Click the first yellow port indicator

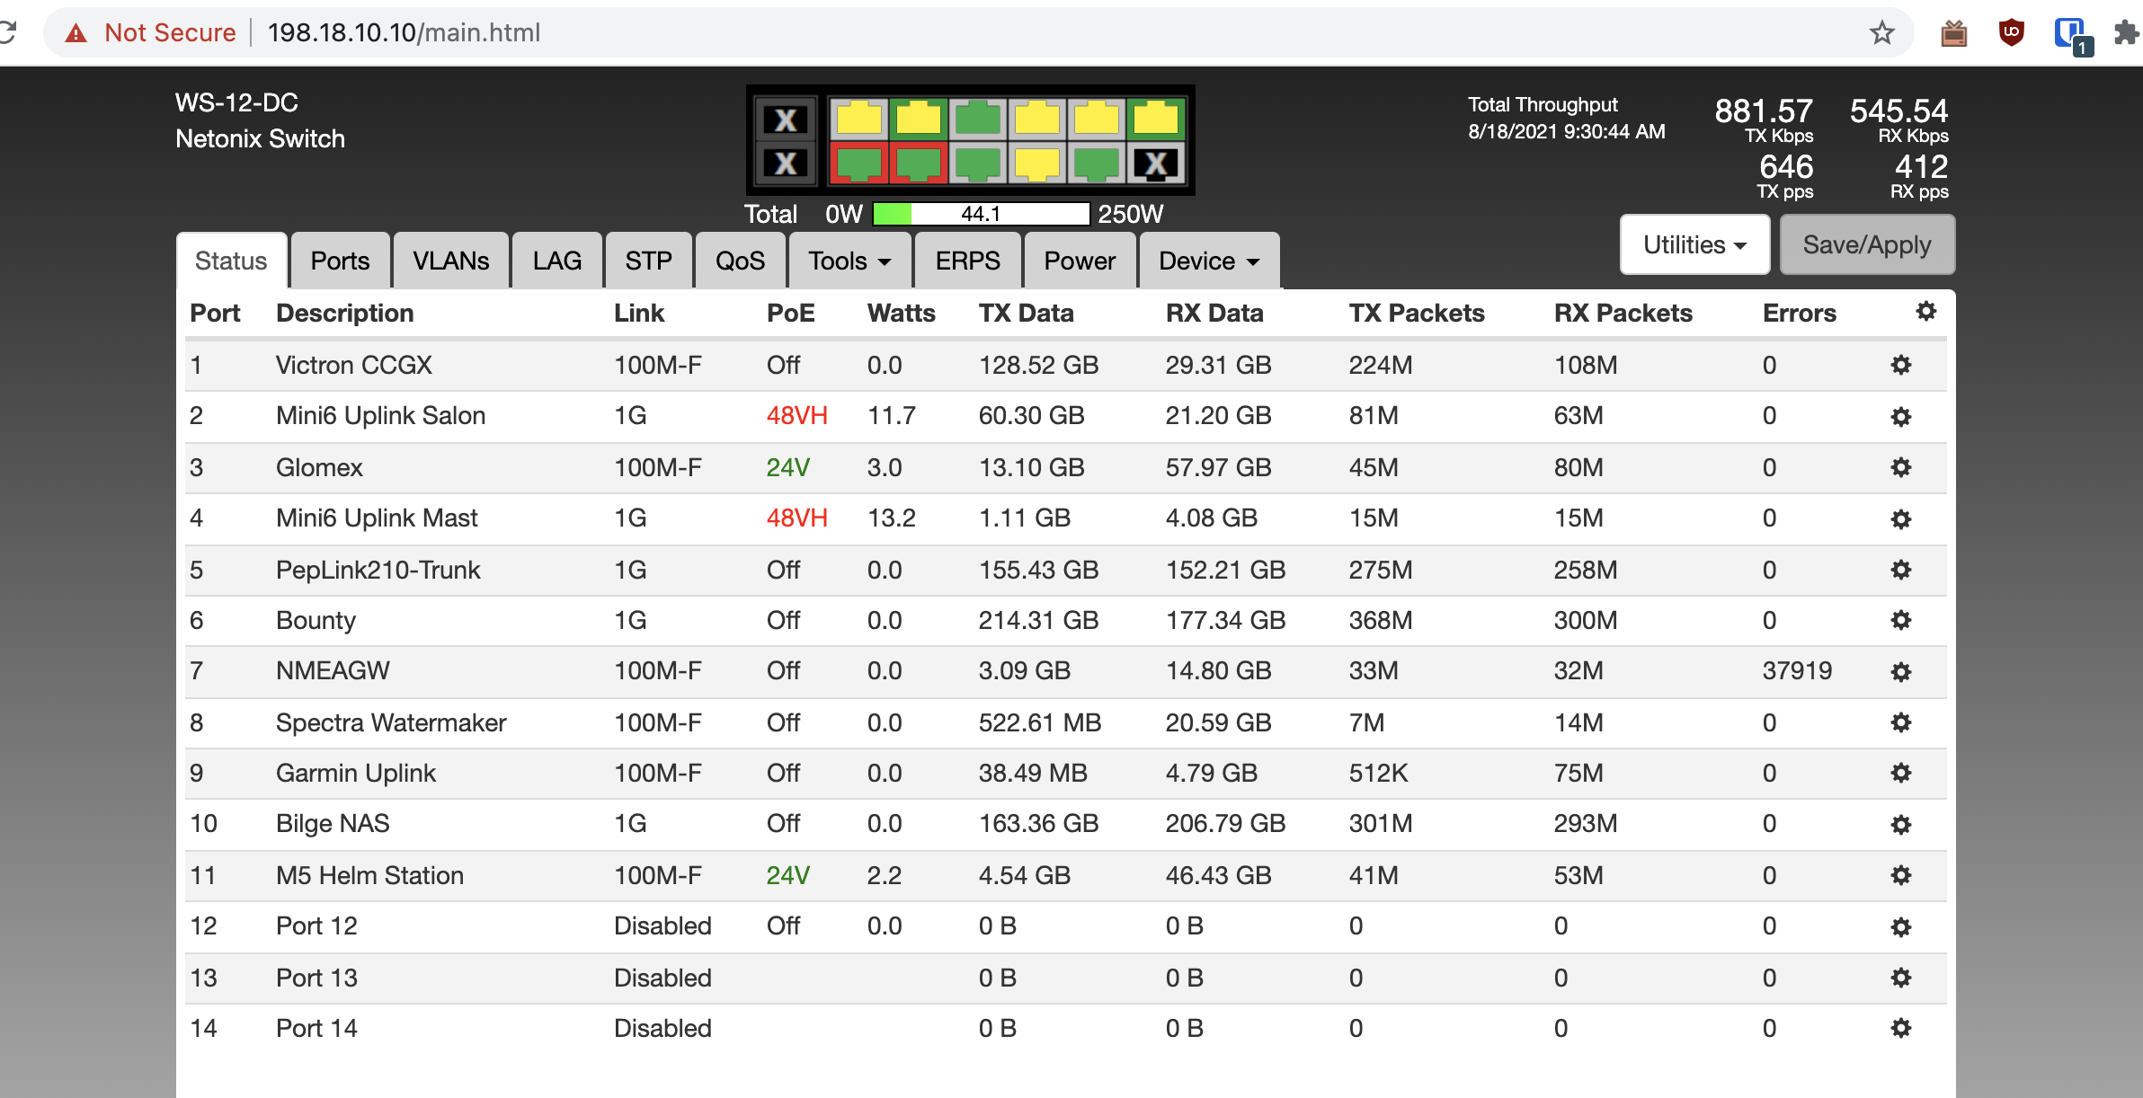858,119
